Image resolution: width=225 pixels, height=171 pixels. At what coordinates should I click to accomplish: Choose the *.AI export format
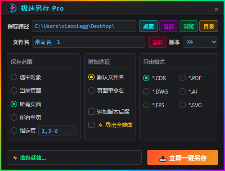(x=183, y=91)
